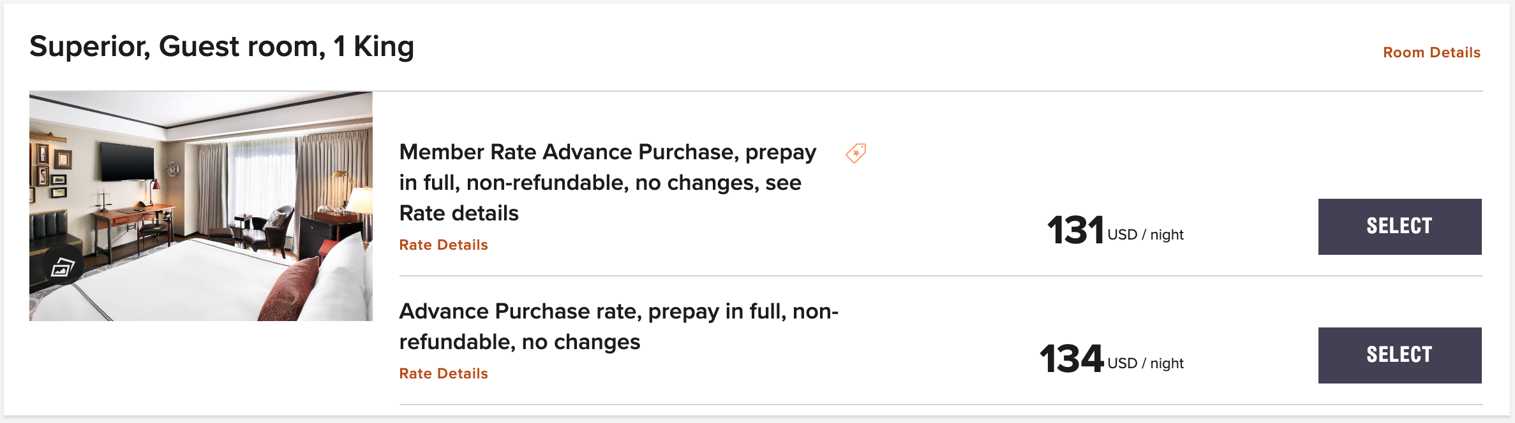Screen dimensions: 1515x423
Task: Open the Room Details link
Action: point(1431,52)
